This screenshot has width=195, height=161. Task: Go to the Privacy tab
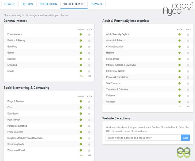tap(96, 4)
